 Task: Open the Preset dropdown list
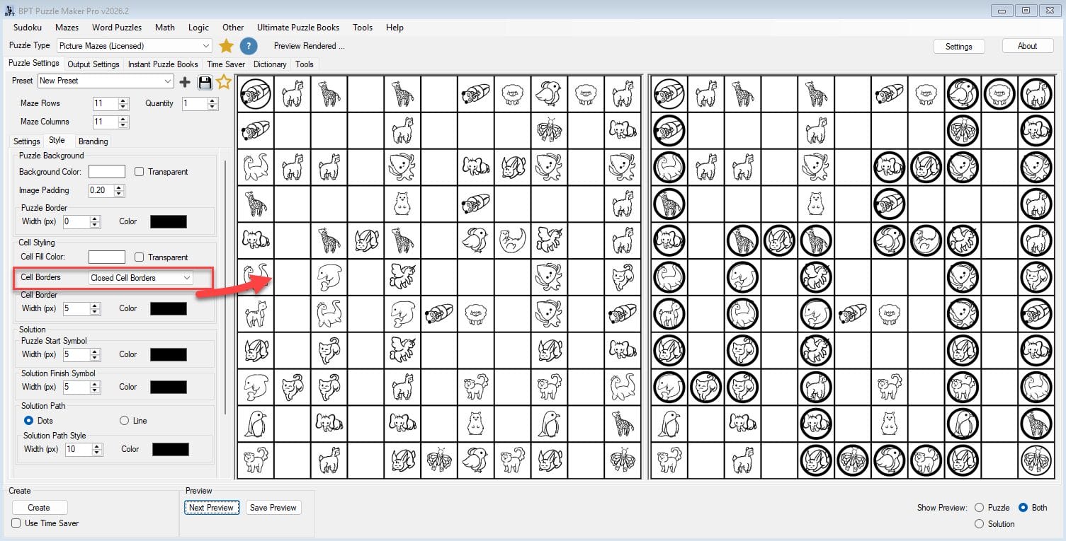point(167,81)
